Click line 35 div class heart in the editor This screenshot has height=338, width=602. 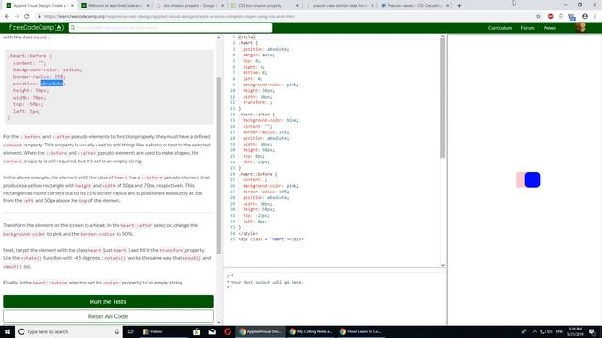click(x=271, y=239)
